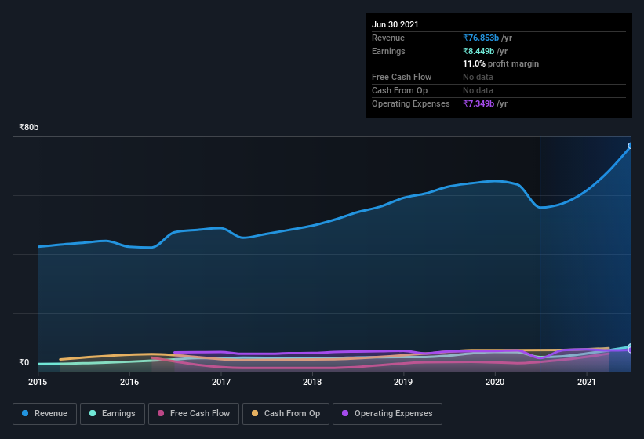Click the Earnings row label in tooltip

coord(388,51)
